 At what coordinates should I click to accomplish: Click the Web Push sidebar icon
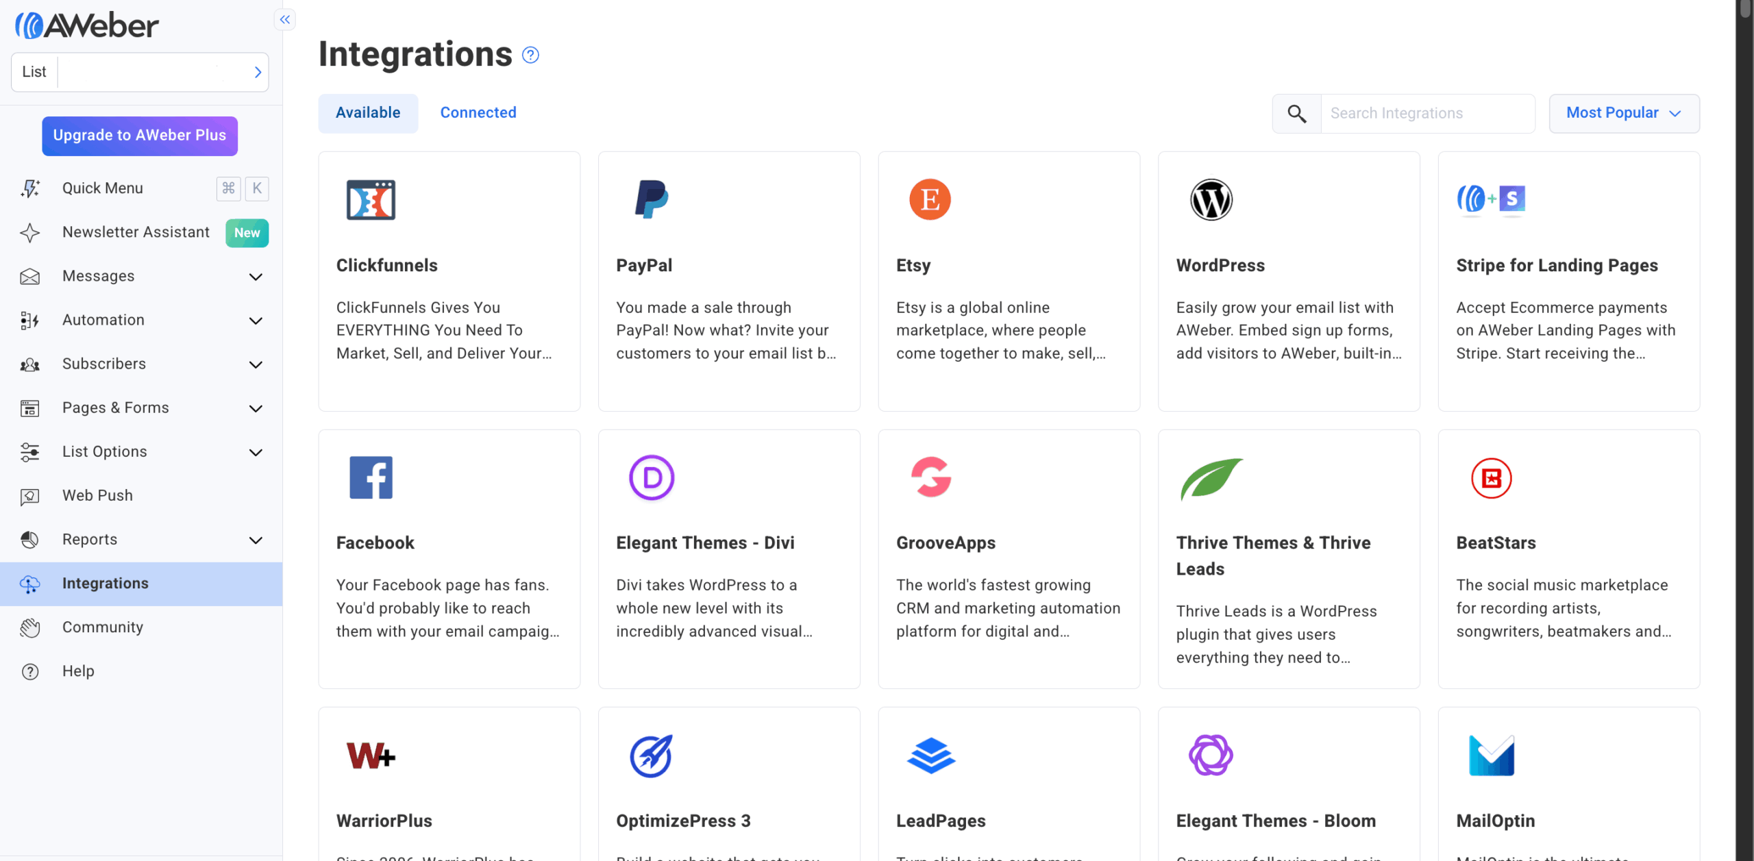click(29, 496)
